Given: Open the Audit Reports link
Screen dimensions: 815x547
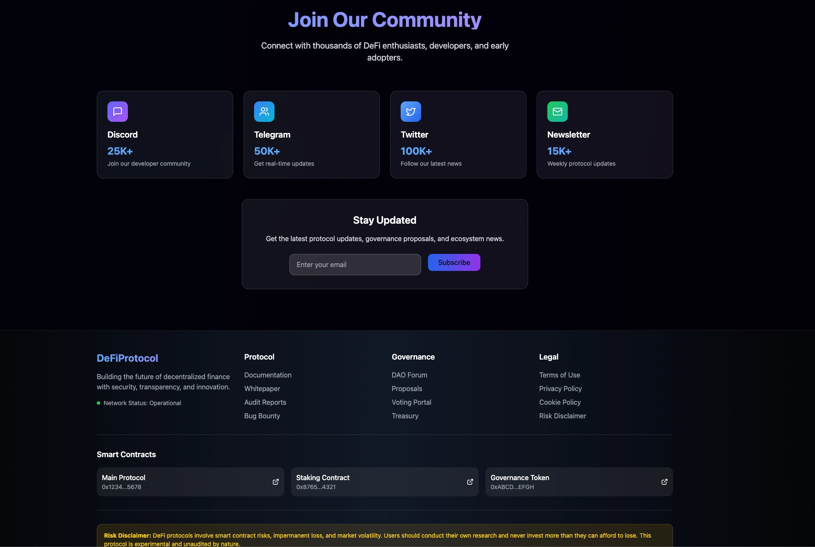Looking at the screenshot, I should point(265,402).
